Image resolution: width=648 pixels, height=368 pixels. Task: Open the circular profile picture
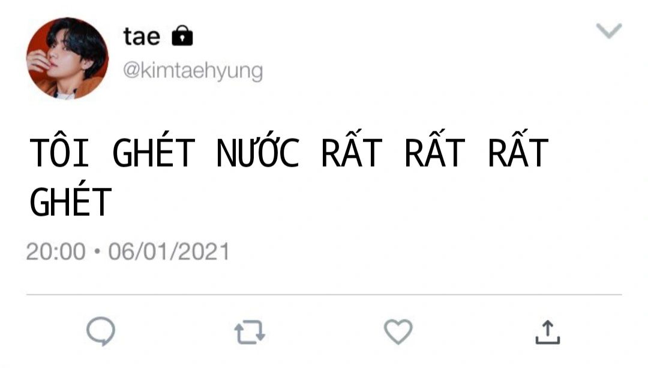click(67, 58)
